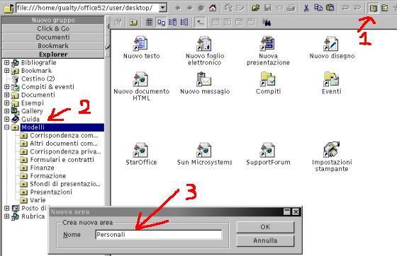
Task: Select the Varie folder
Action: (38, 200)
